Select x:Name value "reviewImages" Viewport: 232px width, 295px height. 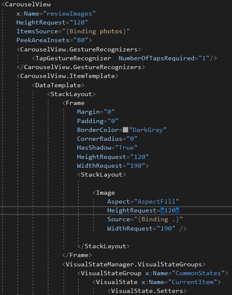[x=69, y=13]
